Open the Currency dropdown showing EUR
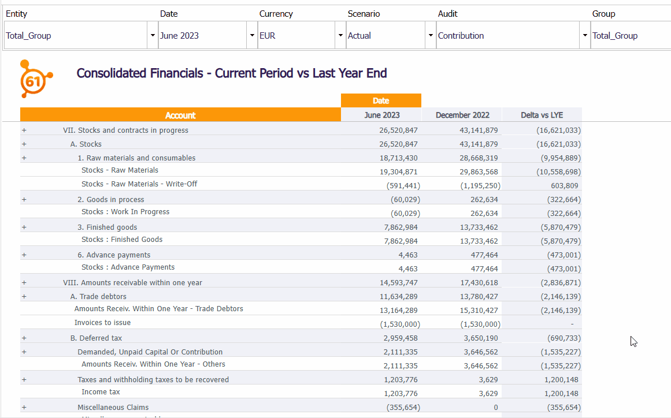Screen dimensions: 671x418 point(340,35)
